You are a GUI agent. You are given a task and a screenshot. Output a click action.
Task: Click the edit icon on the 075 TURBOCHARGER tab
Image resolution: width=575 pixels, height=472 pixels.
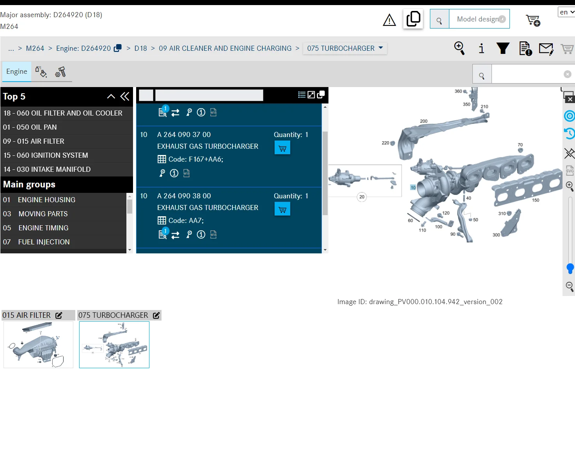[156, 315]
